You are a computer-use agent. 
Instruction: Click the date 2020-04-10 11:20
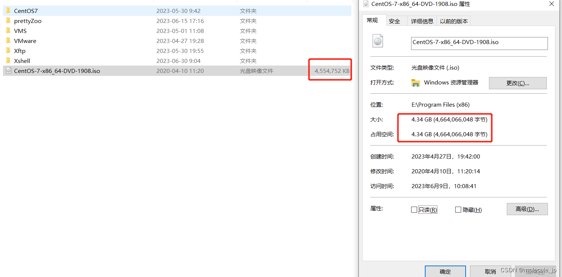(x=180, y=71)
